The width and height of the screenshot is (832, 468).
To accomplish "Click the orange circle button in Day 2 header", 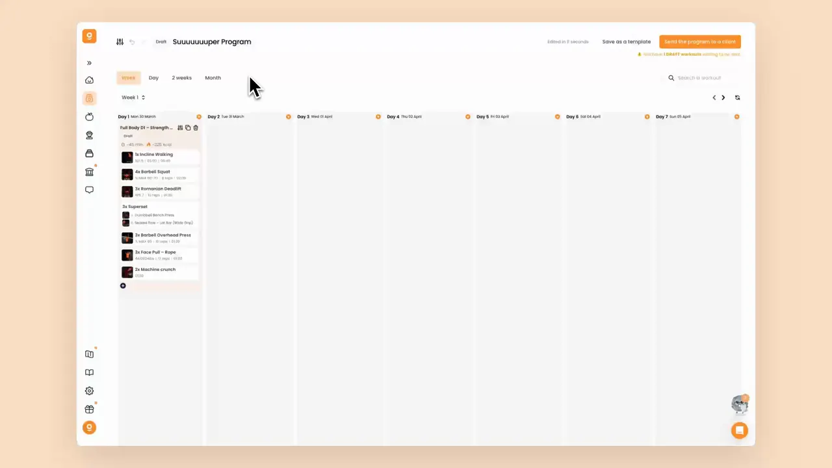I will click(x=289, y=117).
